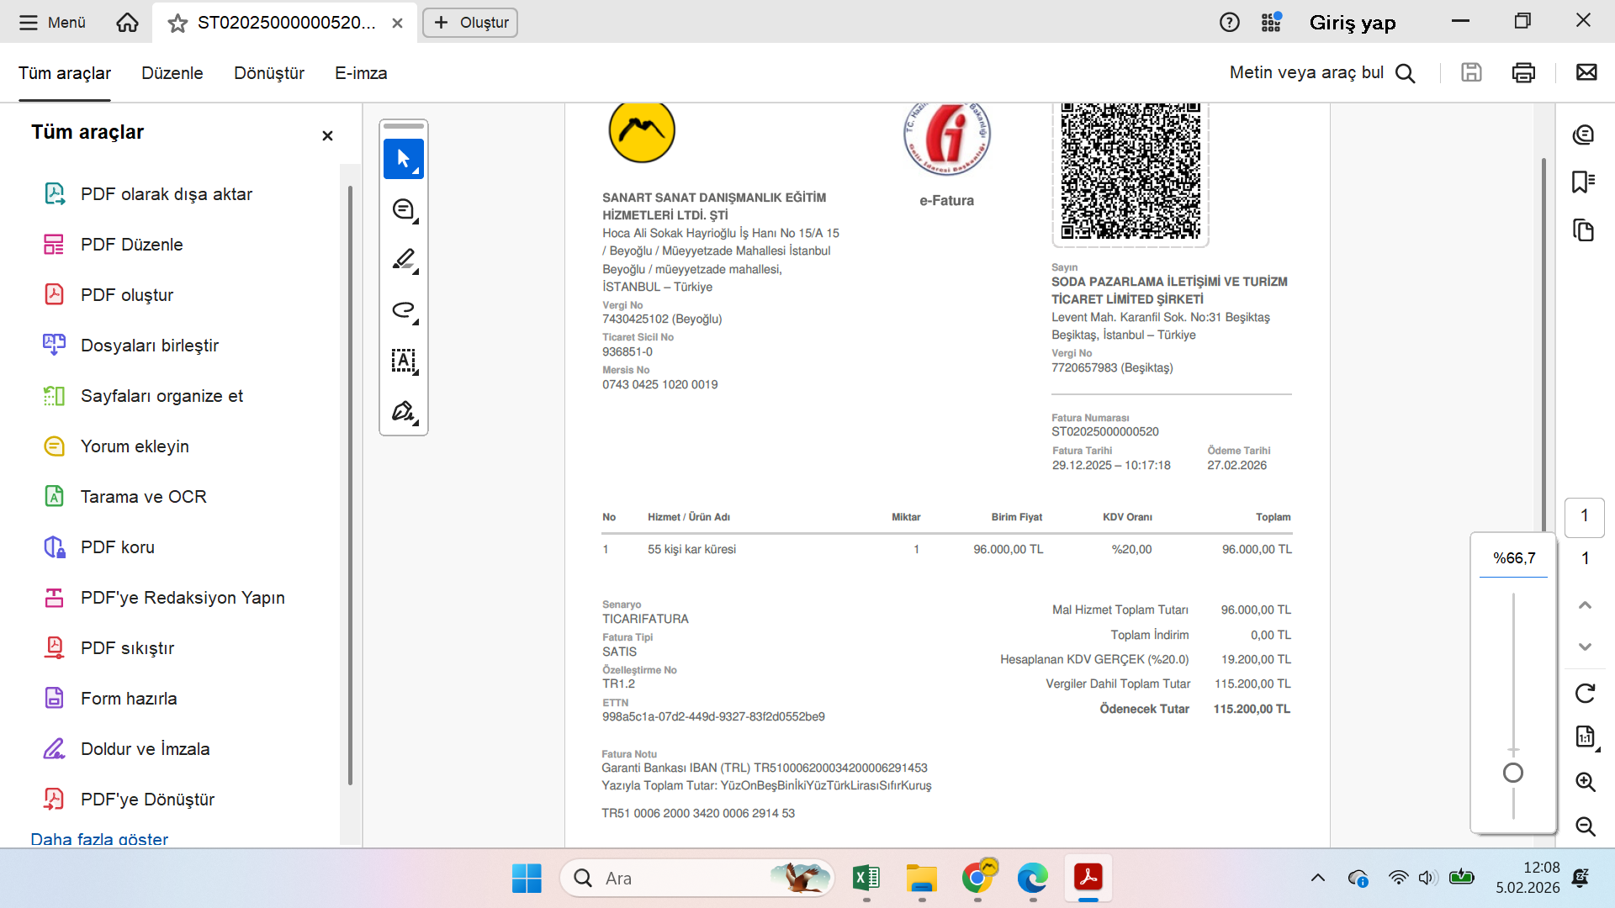Click the Oluştur create button
The height and width of the screenshot is (908, 1615).
tap(470, 23)
